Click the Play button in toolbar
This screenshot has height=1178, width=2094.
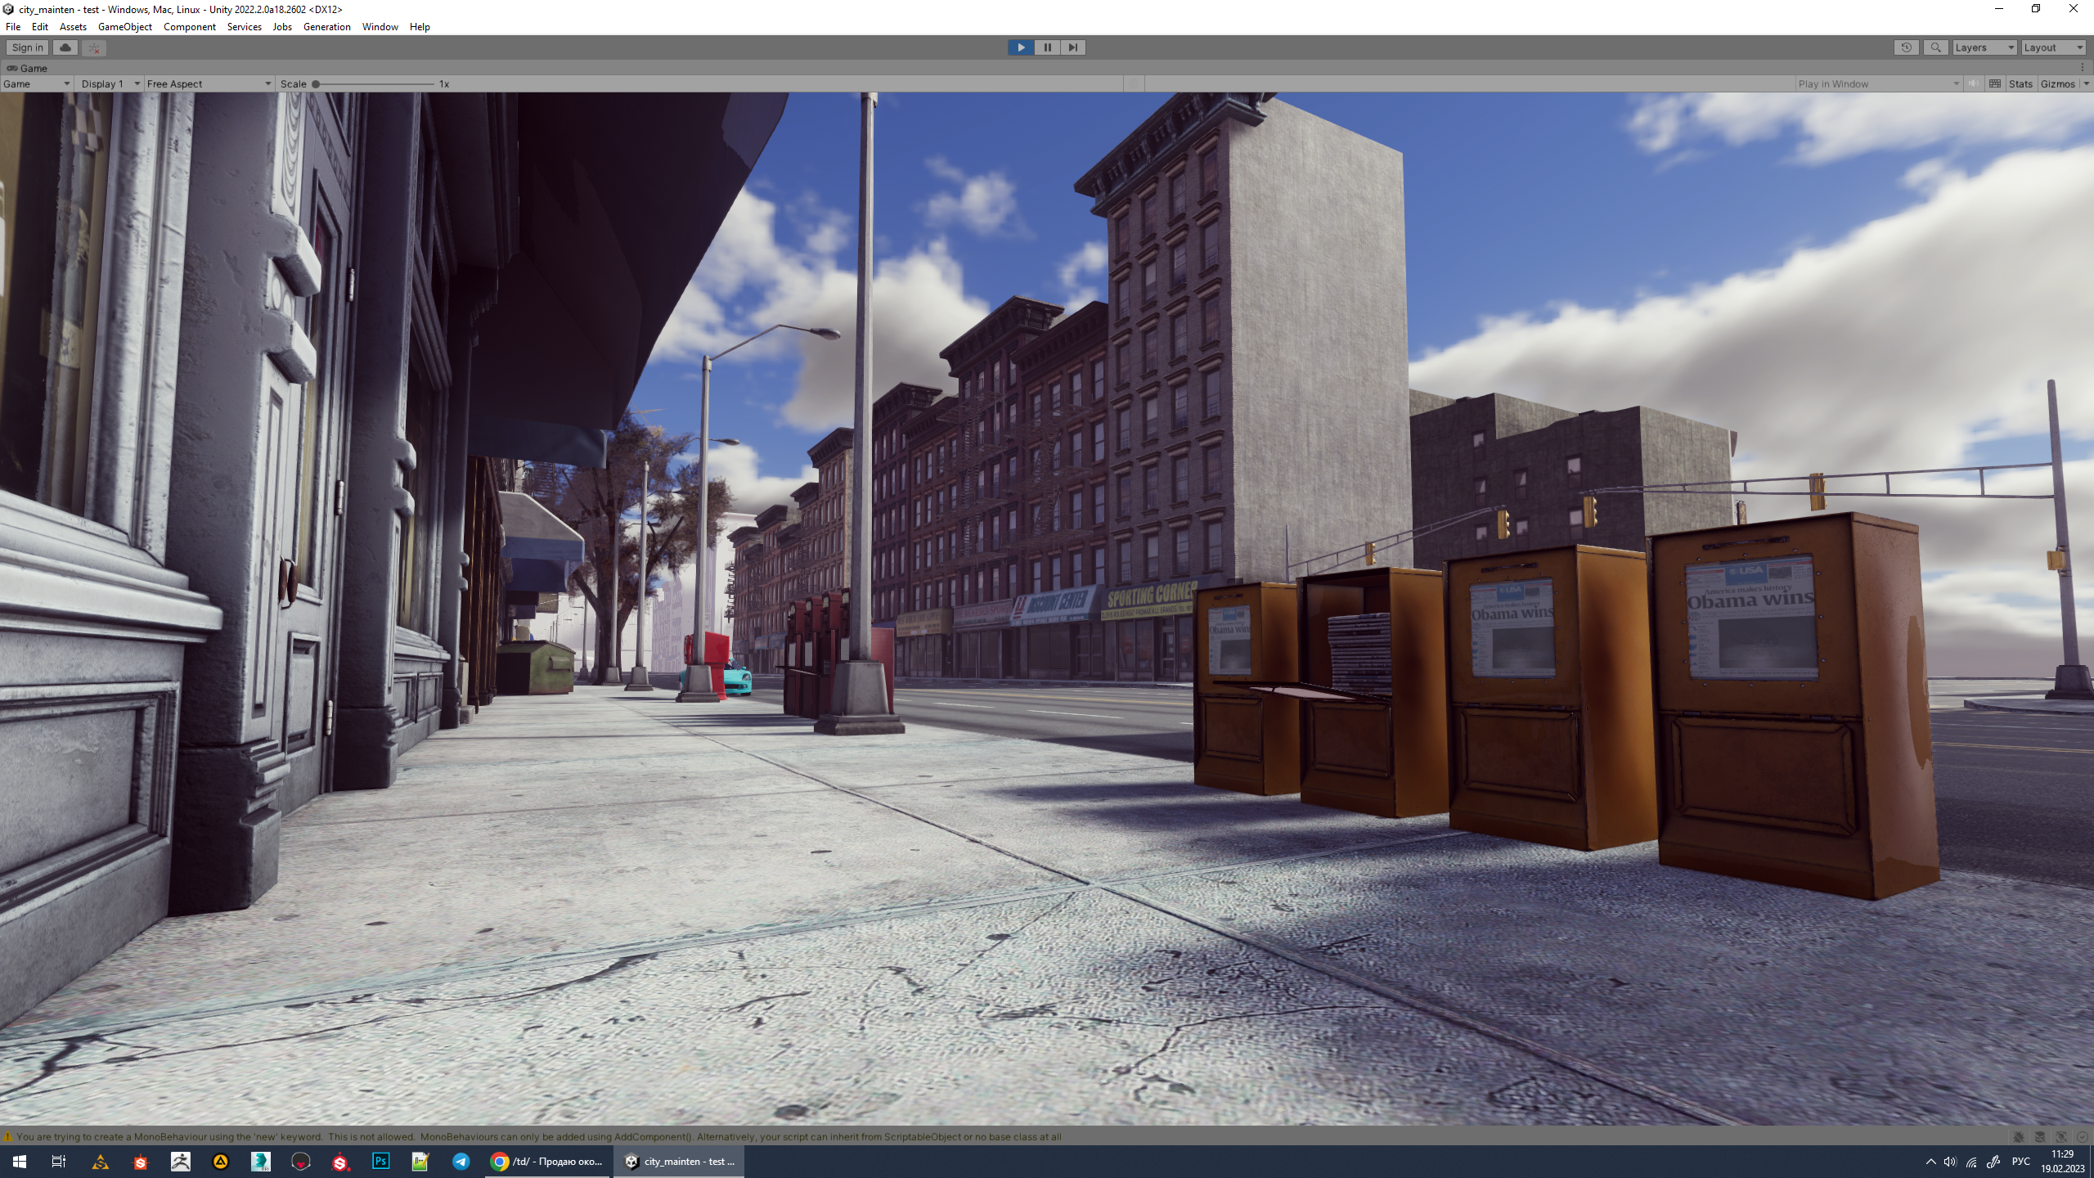point(1020,47)
